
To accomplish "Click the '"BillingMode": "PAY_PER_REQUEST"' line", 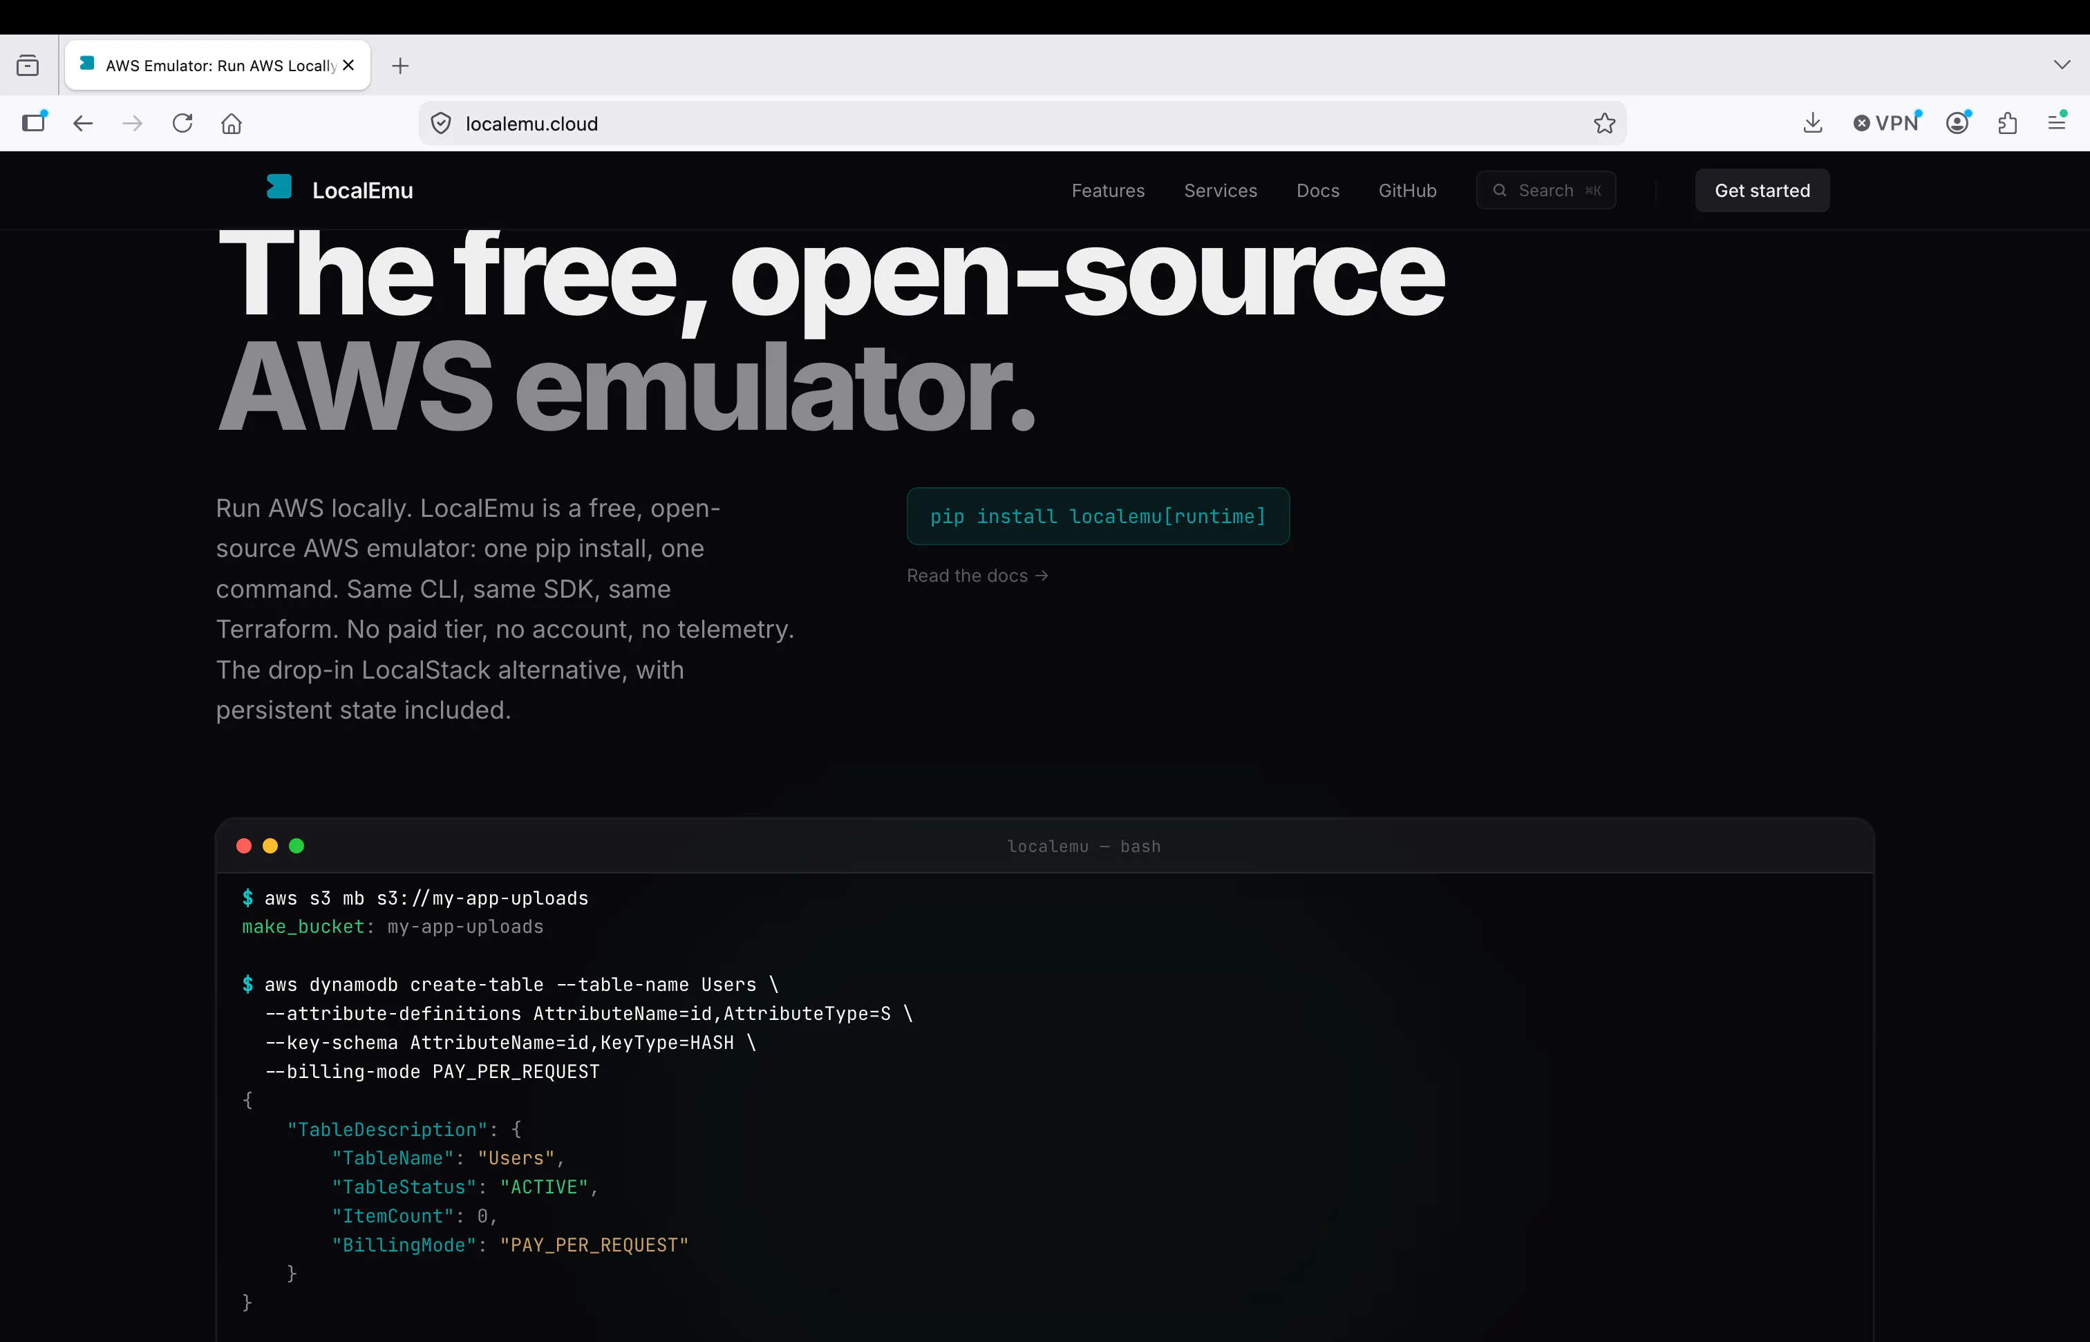I will click(x=510, y=1245).
